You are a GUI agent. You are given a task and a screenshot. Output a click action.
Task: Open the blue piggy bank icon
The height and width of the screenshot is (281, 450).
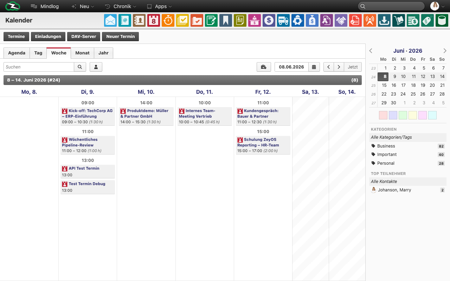pyautogui.click(x=298, y=20)
